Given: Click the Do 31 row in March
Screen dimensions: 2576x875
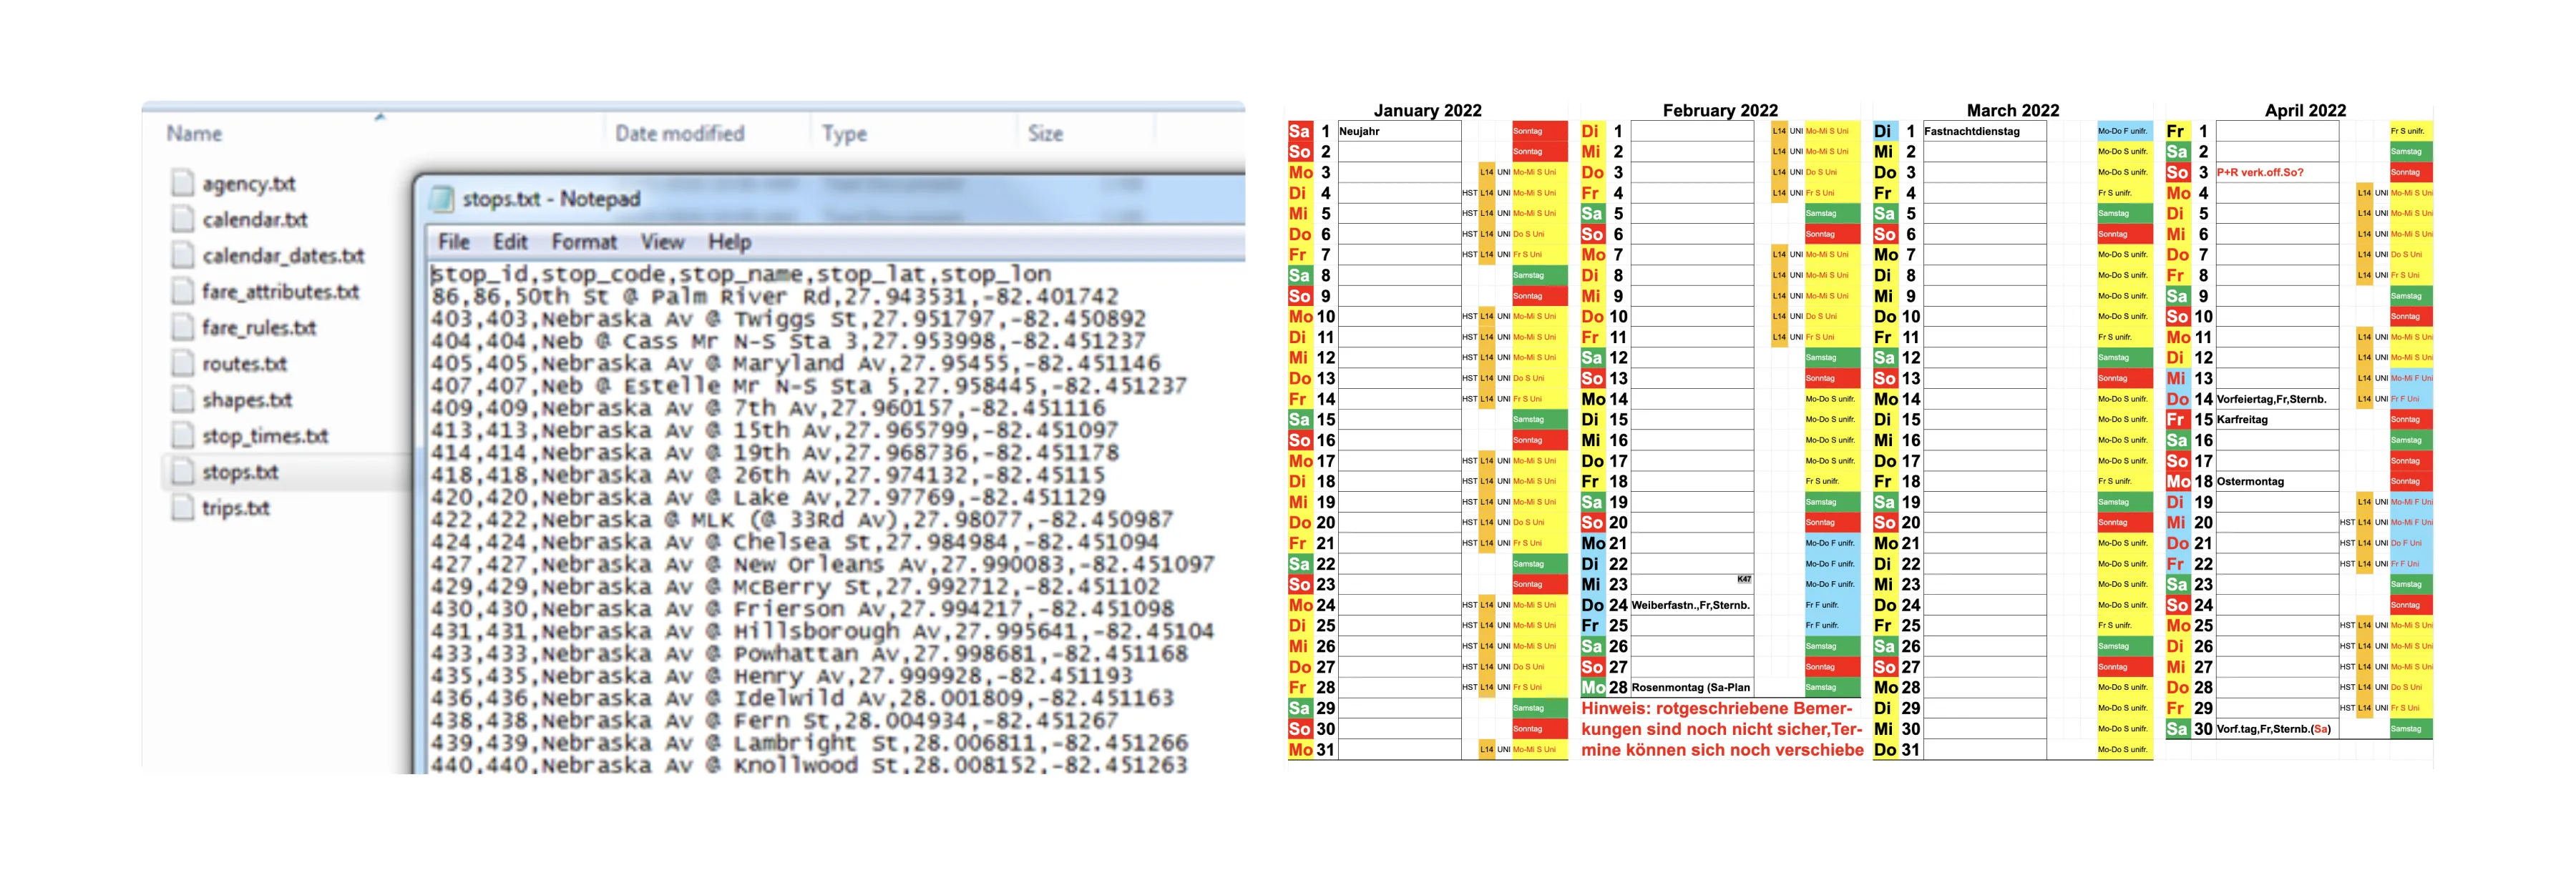Looking at the screenshot, I should point(2012,750).
